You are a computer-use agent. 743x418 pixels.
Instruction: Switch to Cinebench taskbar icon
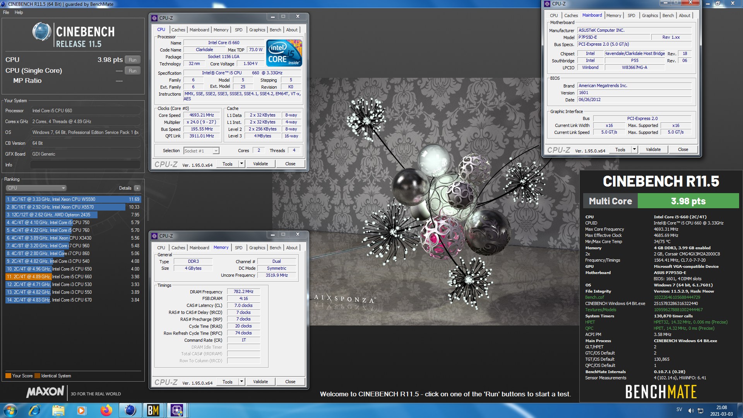[x=130, y=410]
